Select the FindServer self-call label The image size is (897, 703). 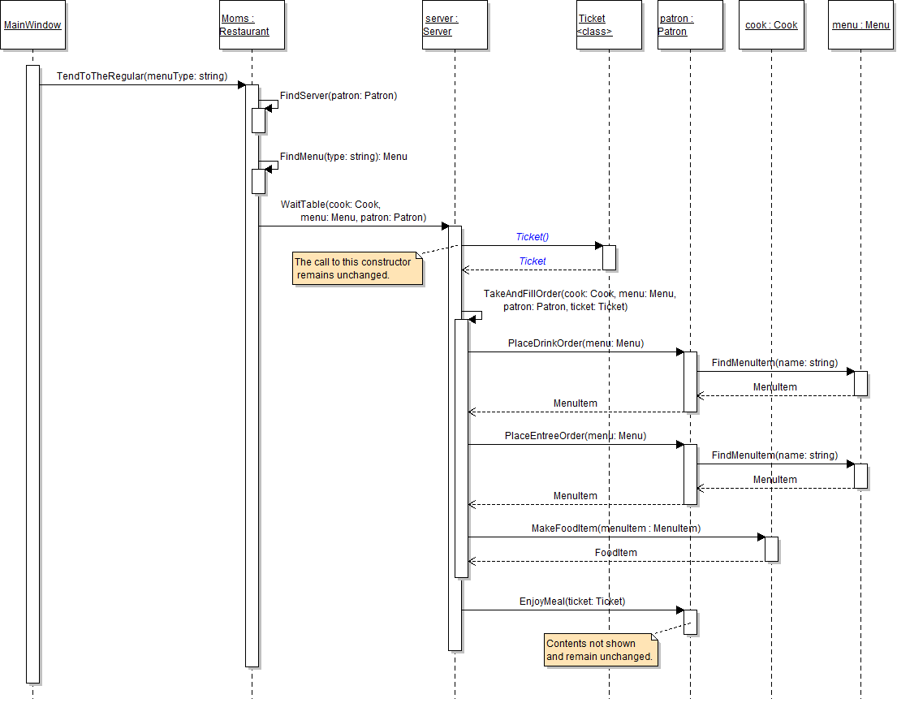pyautogui.click(x=339, y=96)
